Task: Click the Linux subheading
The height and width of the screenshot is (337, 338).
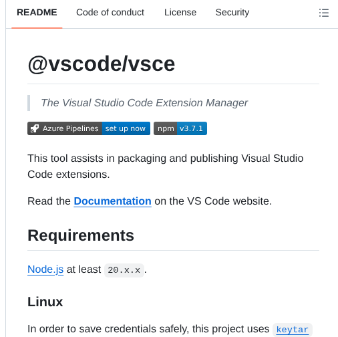Action: click(x=45, y=302)
